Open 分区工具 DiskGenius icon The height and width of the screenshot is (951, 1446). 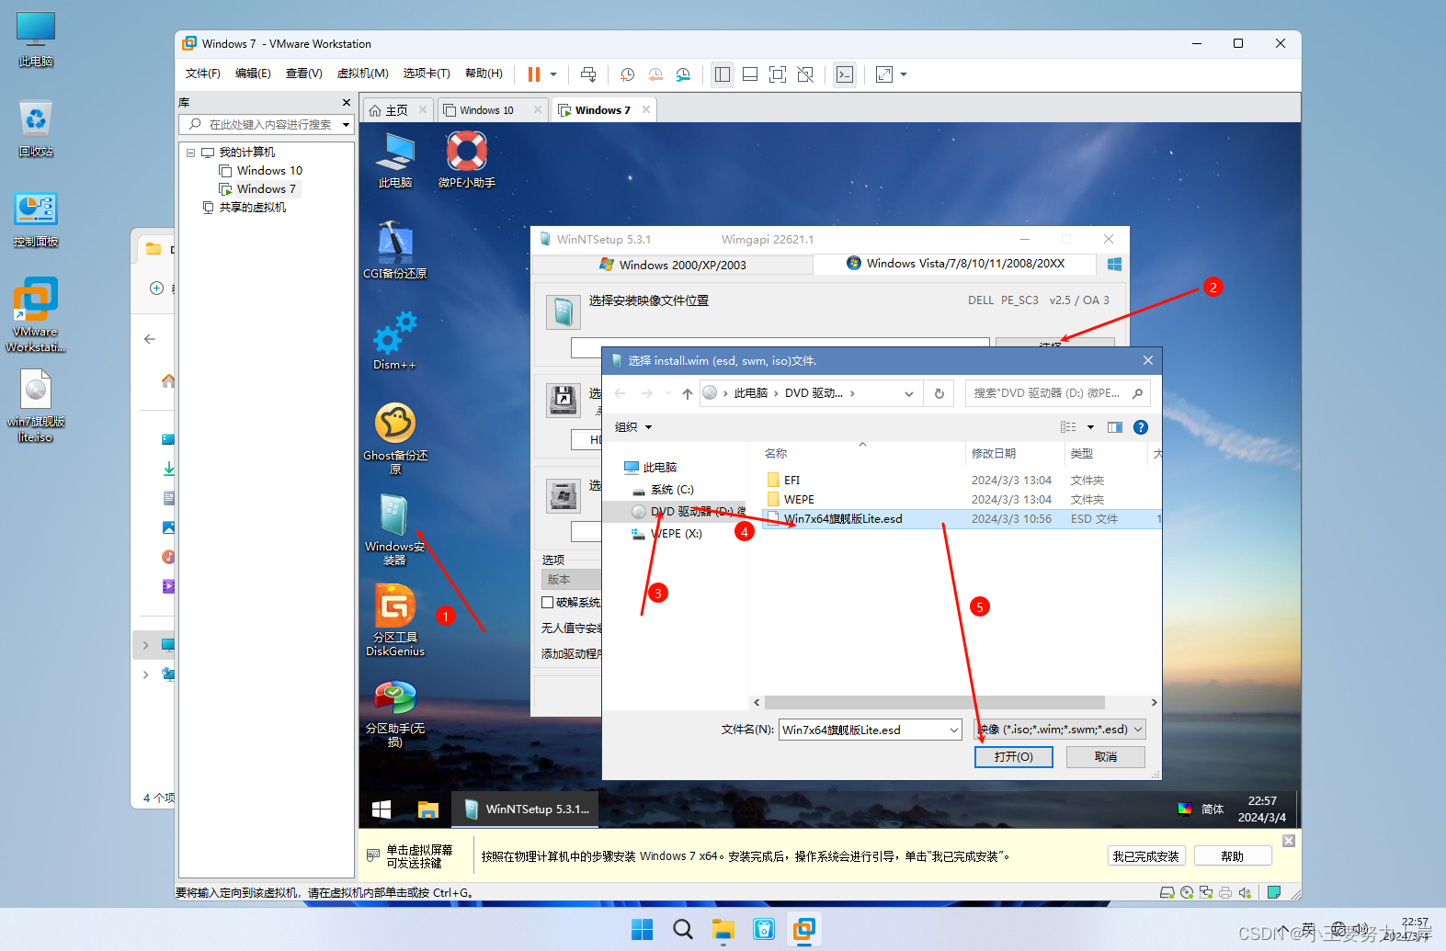click(395, 620)
